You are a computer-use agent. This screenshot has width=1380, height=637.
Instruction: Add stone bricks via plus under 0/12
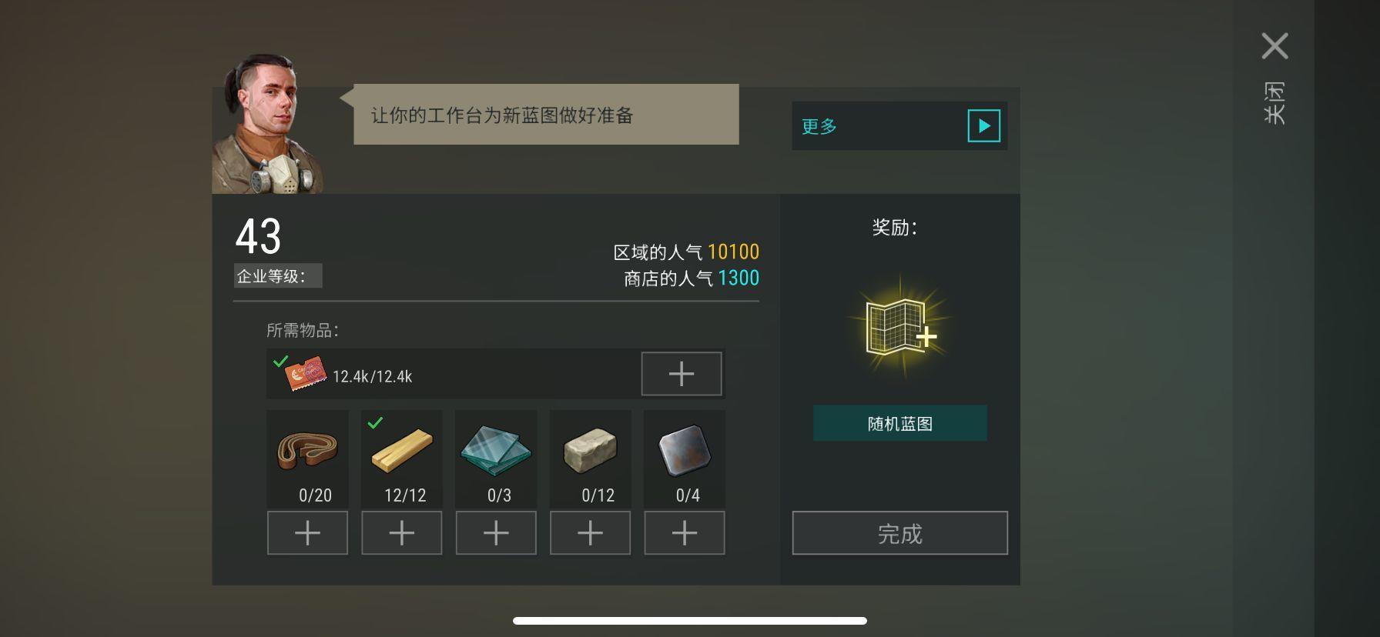point(590,532)
